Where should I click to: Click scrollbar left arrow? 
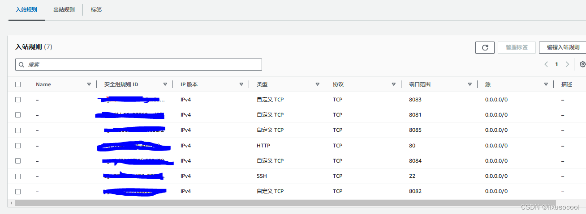coord(11,203)
